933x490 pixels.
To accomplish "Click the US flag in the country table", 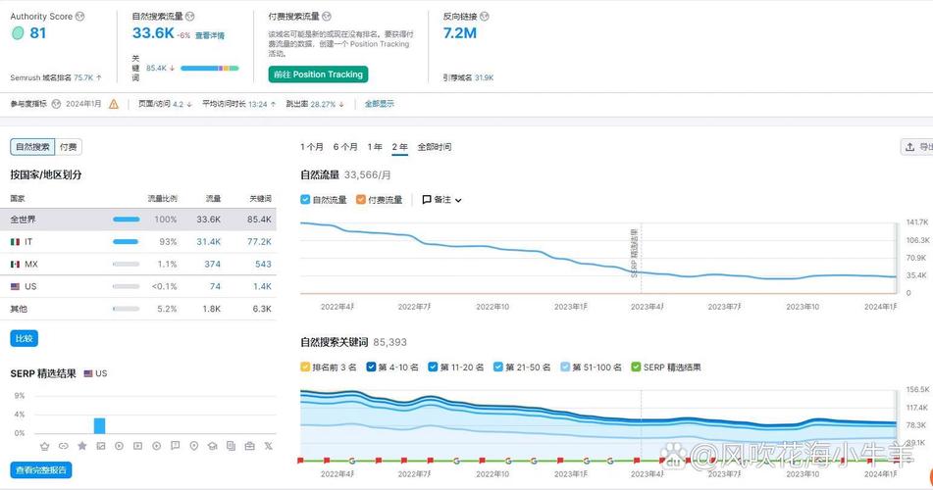I will (15, 286).
